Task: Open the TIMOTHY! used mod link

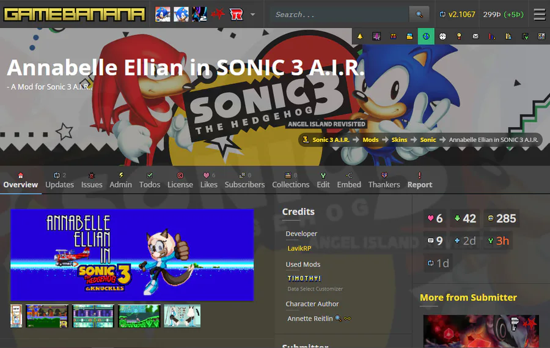Action: click(x=304, y=278)
